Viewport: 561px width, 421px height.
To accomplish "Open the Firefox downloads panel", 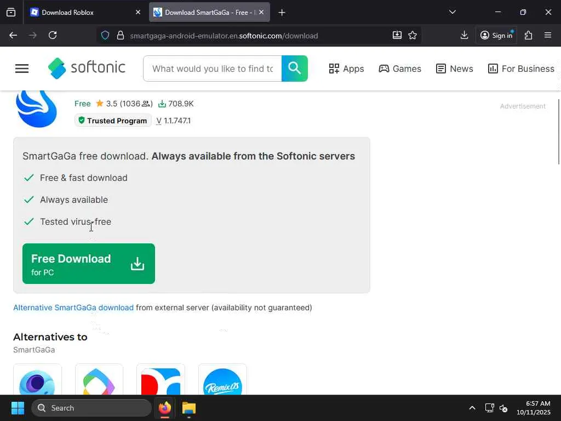I will tap(465, 35).
